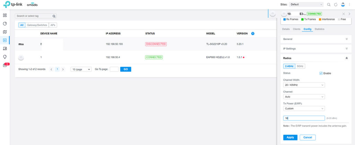355x145 pixels.
Task: Toggle the radio Status Enable checkbox
Action: tap(321, 73)
